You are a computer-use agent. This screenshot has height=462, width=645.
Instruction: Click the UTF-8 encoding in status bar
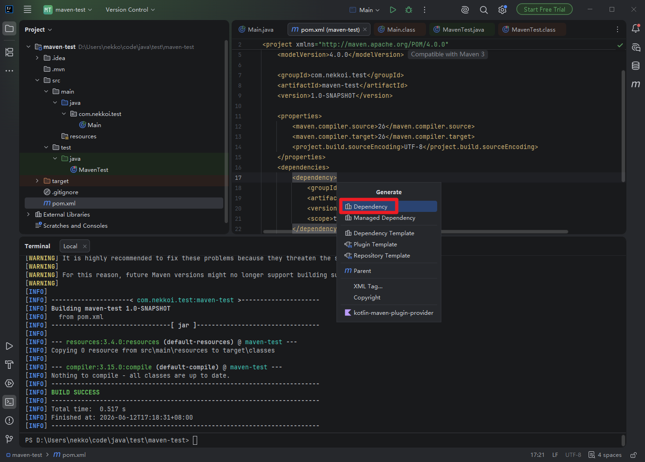click(x=573, y=455)
